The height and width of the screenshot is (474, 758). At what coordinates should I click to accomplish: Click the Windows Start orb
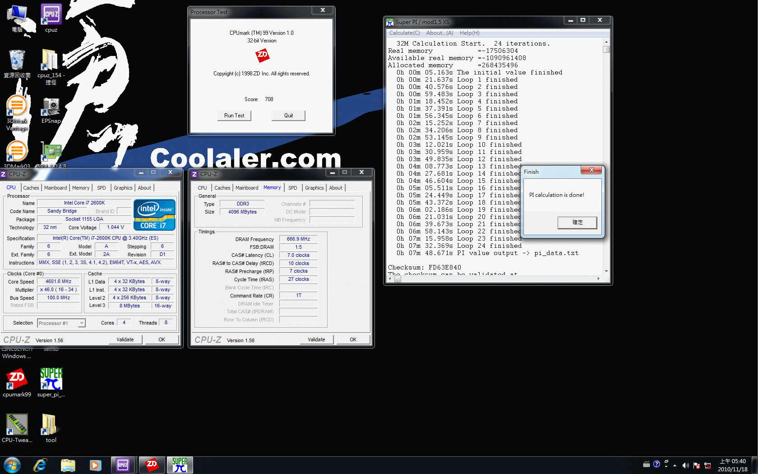click(12, 465)
